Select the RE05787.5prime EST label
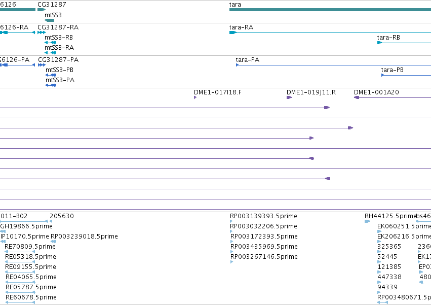This screenshot has width=431, height=305. tap(31, 287)
